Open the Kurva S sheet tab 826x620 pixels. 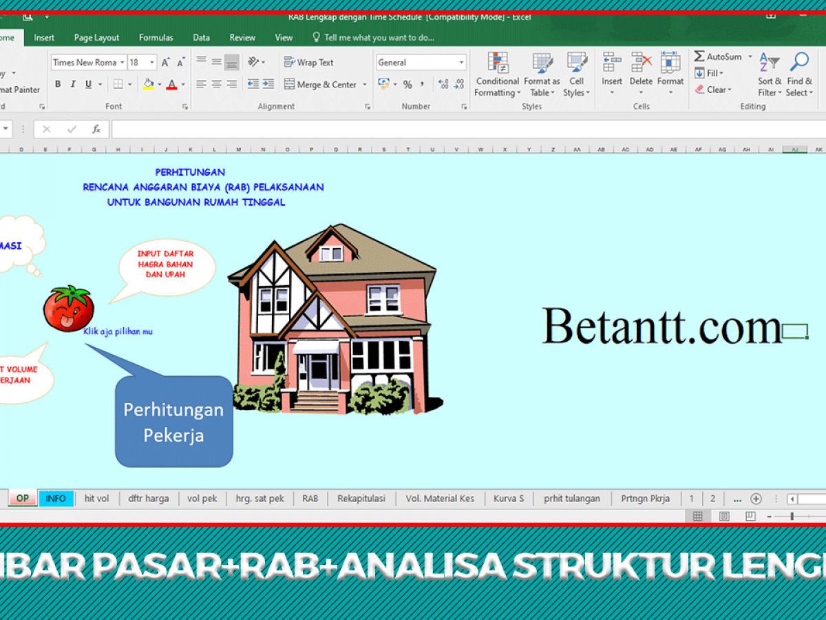coord(509,499)
